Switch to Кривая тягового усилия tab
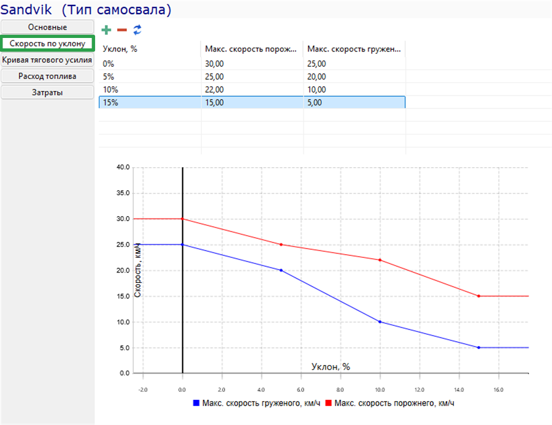This screenshot has width=552, height=425. [47, 60]
